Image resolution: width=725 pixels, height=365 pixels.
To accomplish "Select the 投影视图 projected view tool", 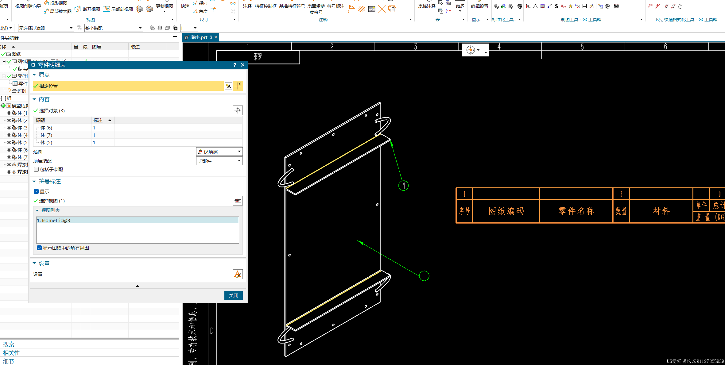I will pos(56,3).
